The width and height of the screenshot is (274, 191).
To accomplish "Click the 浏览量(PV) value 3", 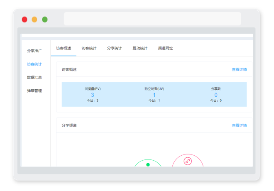I will (x=93, y=95).
